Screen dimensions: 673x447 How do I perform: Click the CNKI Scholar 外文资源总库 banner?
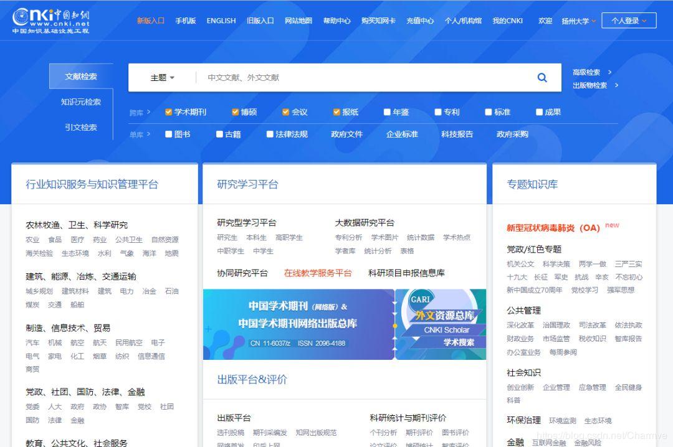pyautogui.click(x=444, y=324)
